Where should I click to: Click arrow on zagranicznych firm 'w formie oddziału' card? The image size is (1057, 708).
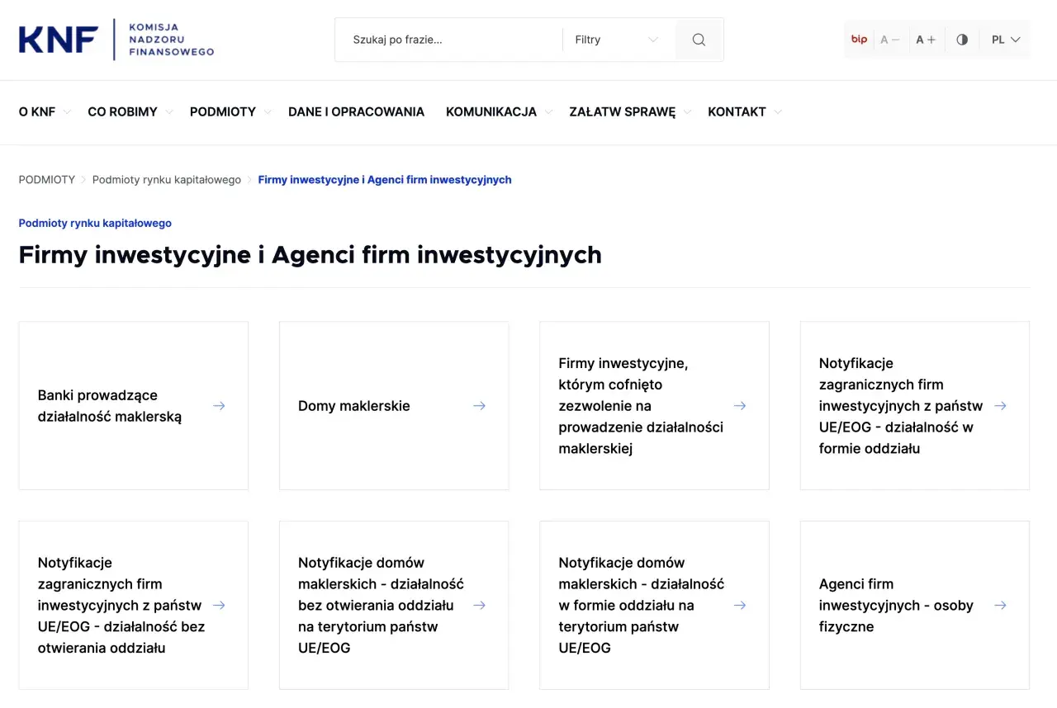click(1000, 406)
